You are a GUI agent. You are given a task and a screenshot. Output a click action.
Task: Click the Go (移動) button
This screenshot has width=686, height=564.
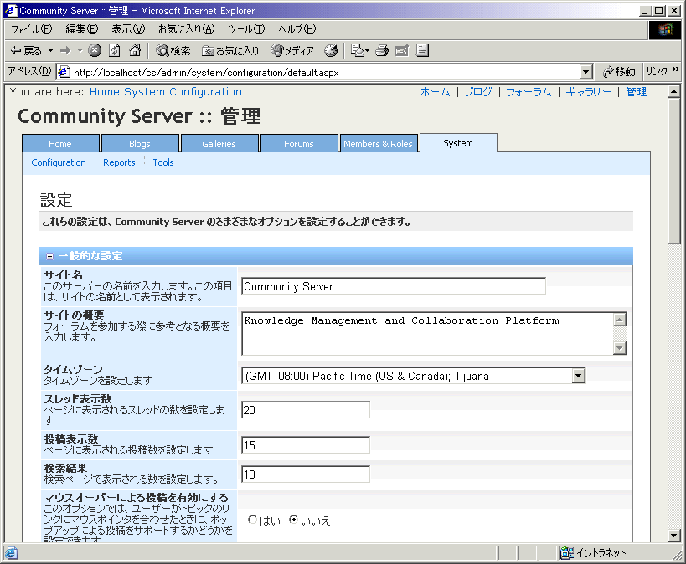coord(619,72)
